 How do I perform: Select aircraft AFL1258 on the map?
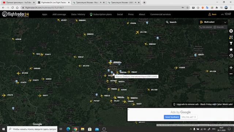(x=207, y=71)
